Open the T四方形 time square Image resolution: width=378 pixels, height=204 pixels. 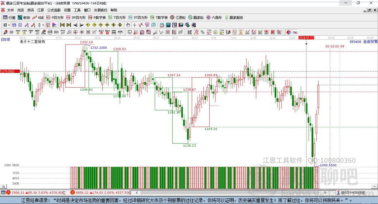(x=117, y=18)
